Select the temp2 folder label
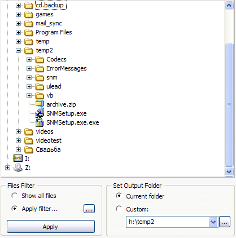 (45, 50)
